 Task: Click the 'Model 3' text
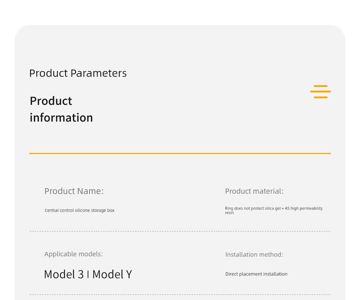(64, 274)
